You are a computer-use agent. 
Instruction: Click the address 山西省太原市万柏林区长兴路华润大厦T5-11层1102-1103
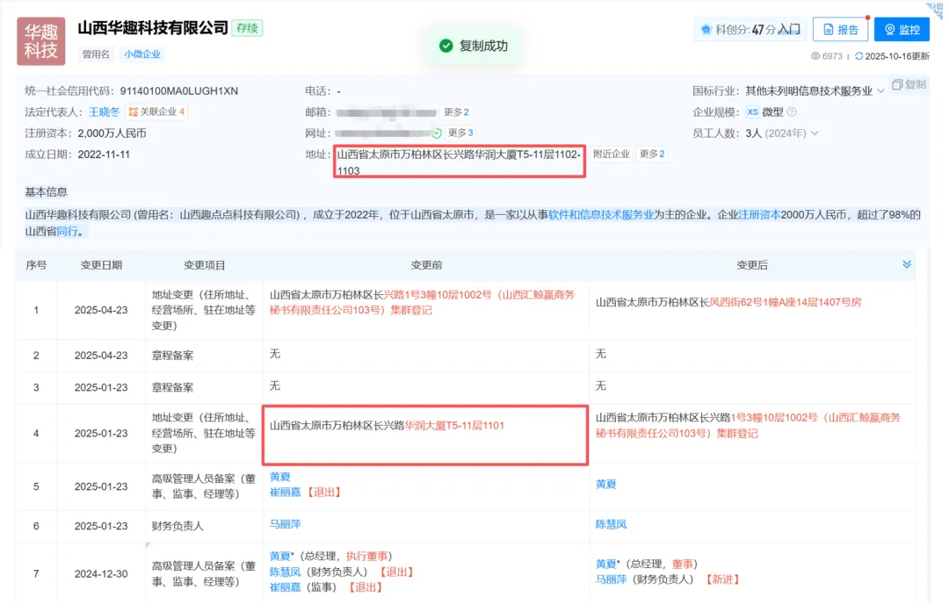pos(459,162)
